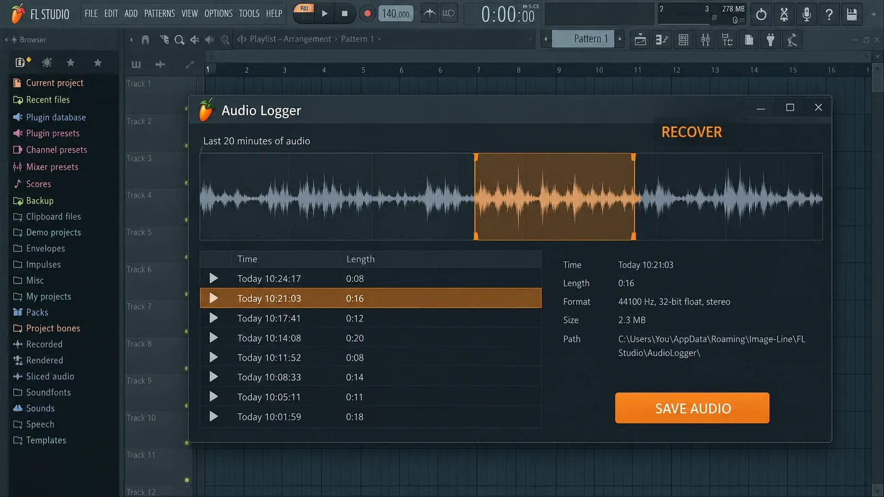Select the playlist zoom magnifier tool
This screenshot has width=884, height=497.
[x=179, y=40]
